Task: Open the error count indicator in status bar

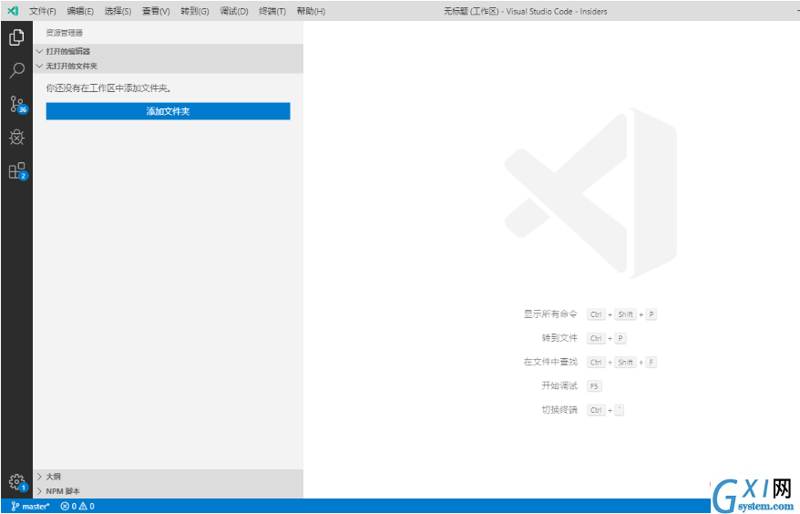Action: (x=68, y=507)
